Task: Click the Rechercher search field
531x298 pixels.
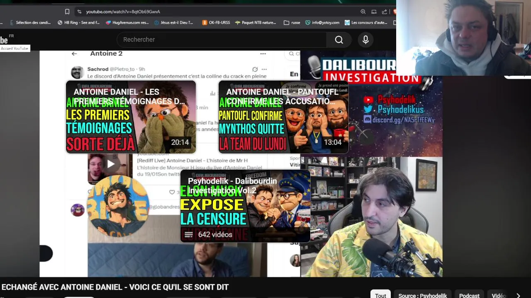Action: point(222,39)
